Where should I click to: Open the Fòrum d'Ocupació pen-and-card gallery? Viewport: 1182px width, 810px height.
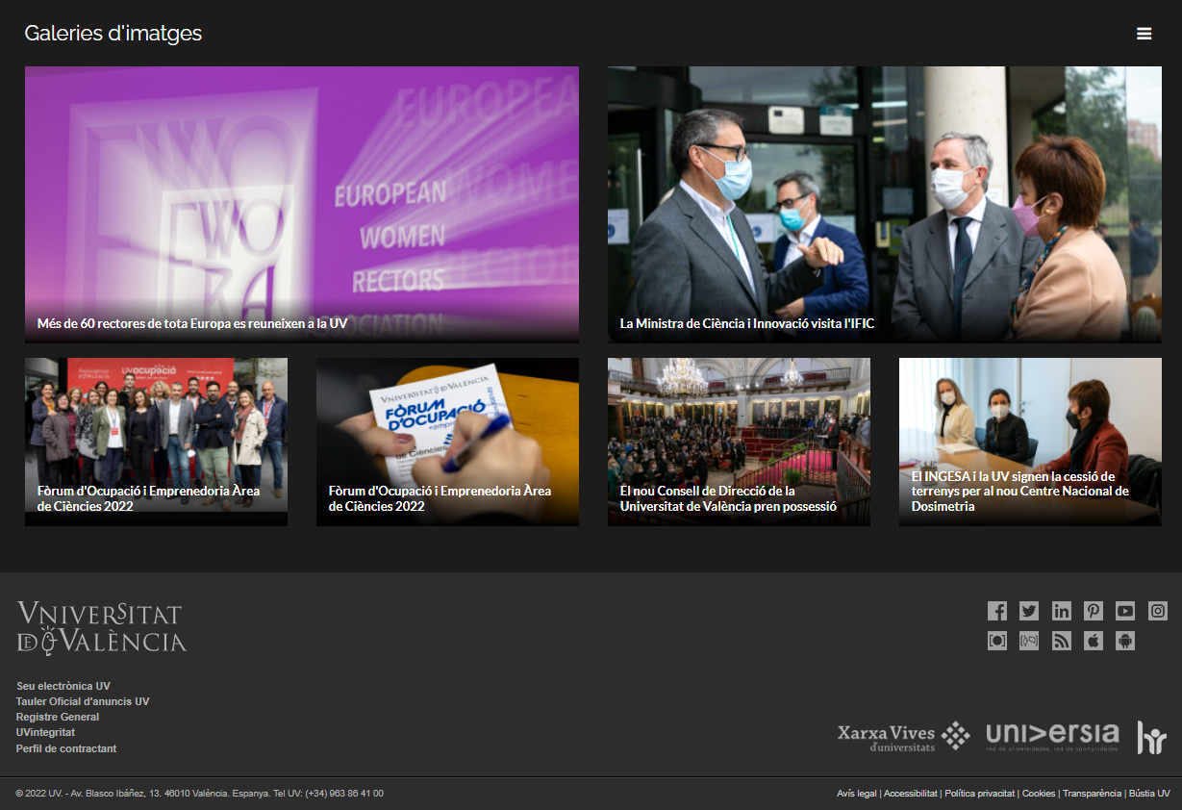[x=447, y=443]
